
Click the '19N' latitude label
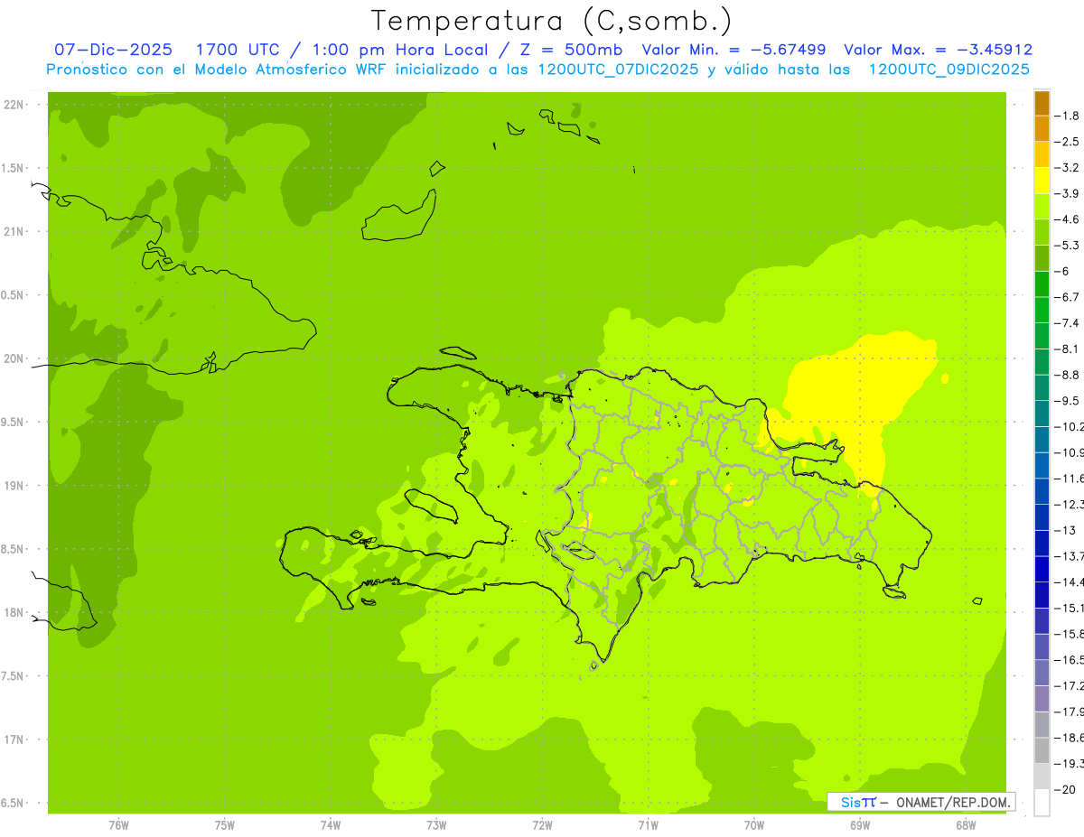(x=14, y=486)
